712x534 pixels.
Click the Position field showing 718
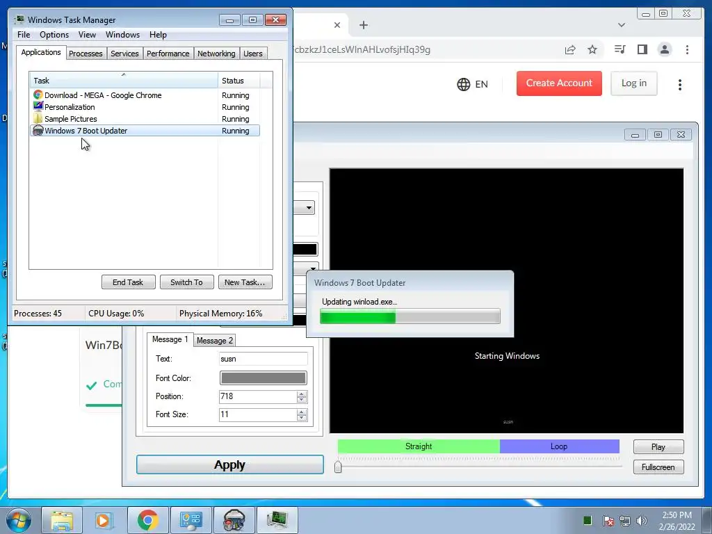[258, 396]
